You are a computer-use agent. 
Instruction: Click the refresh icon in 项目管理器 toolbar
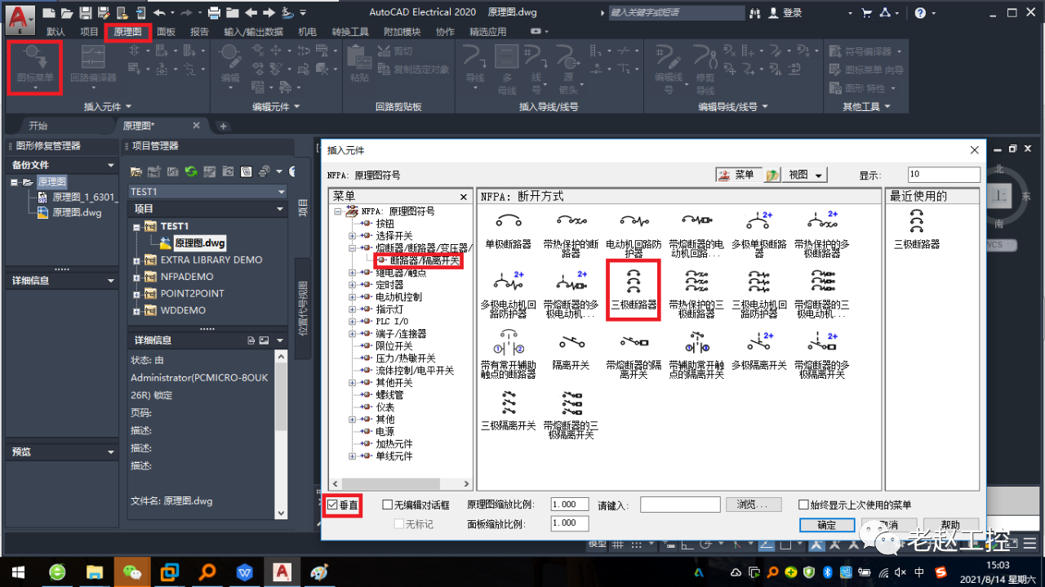pos(190,171)
